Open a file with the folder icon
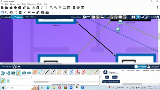Screen dimensions: 160x90 (x=7, y=8)
